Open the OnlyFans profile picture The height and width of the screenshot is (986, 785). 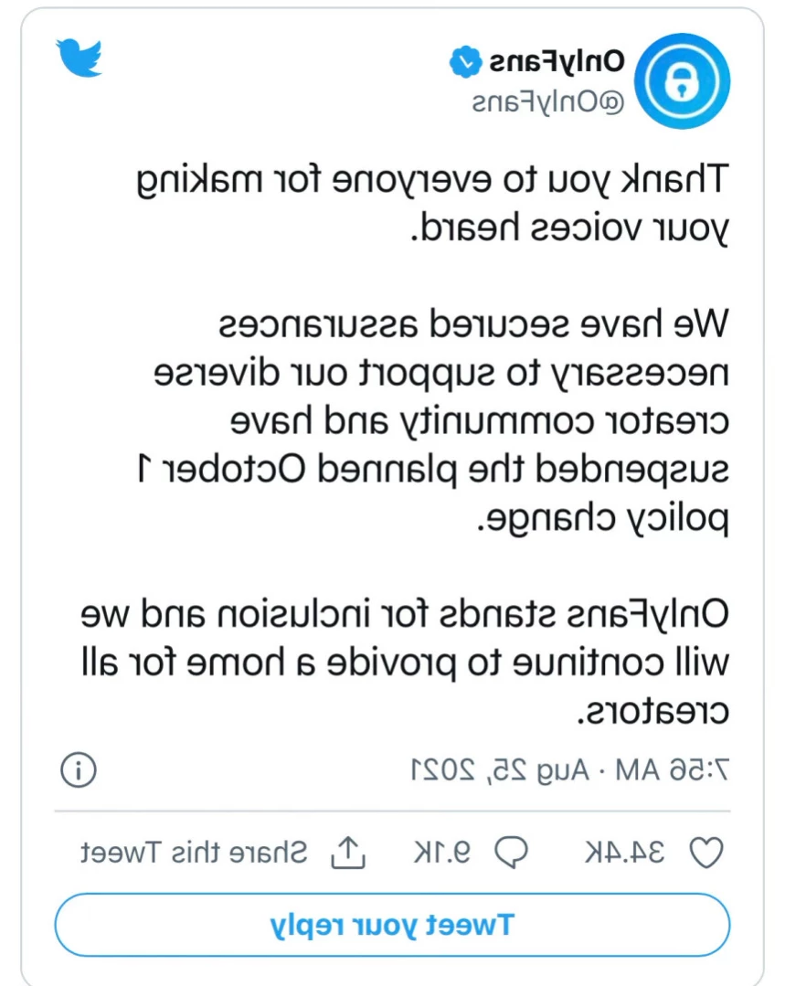682,81
